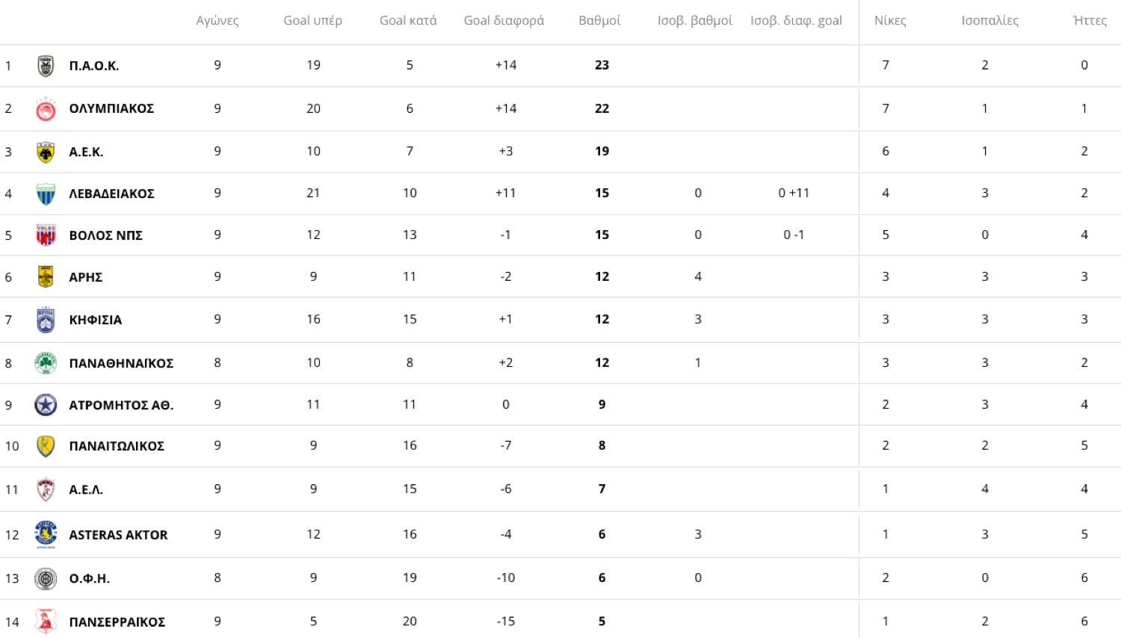The image size is (1121, 638).
Task: Click the Ισοπαλίες column header
Action: point(989,21)
